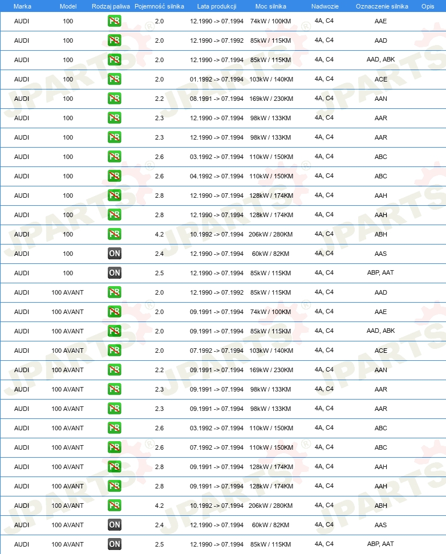Click engine code 'AAD, ABK' in 100 AVANT row
Viewport: 446px width, 554px height.
[380, 331]
